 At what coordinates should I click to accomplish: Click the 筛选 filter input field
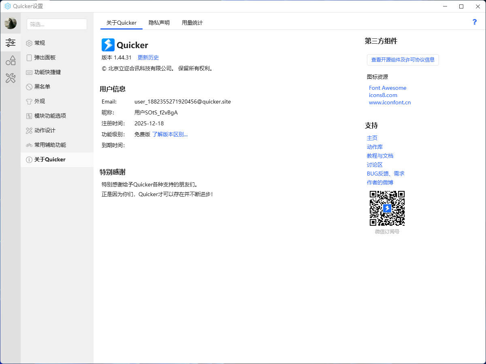[57, 24]
